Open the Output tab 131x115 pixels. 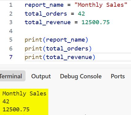(x=41, y=76)
